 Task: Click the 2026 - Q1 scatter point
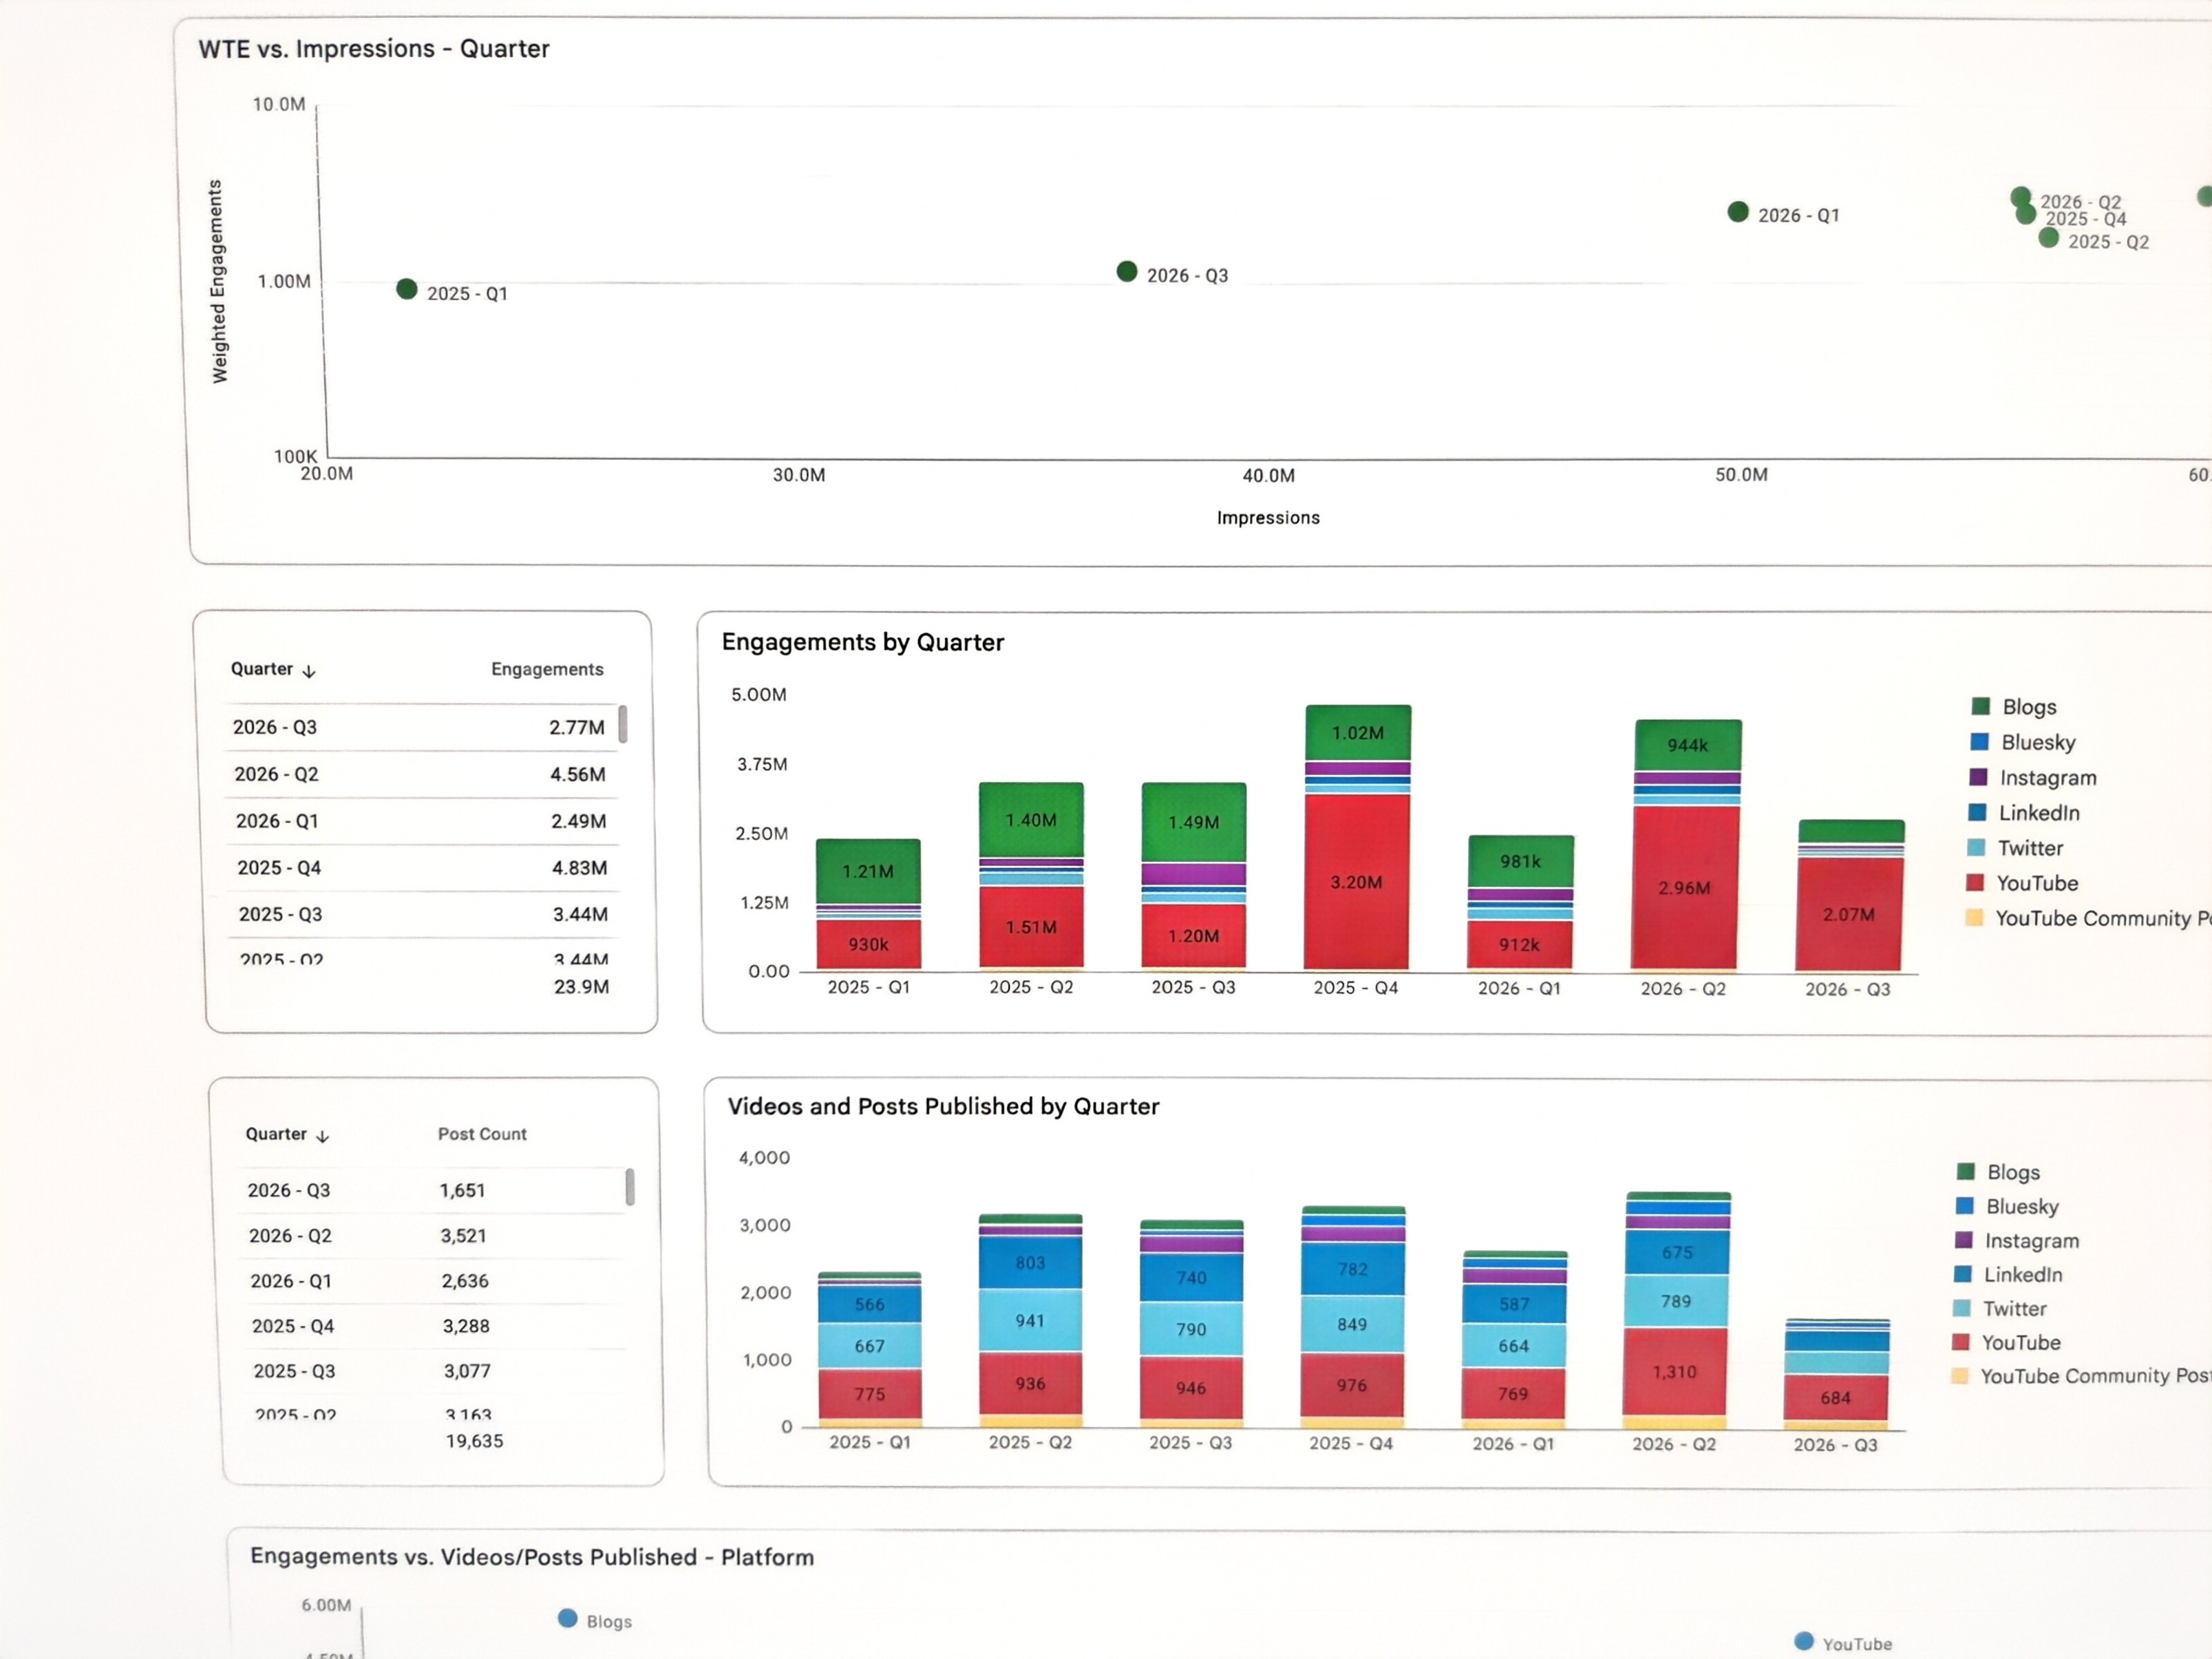1738,212
